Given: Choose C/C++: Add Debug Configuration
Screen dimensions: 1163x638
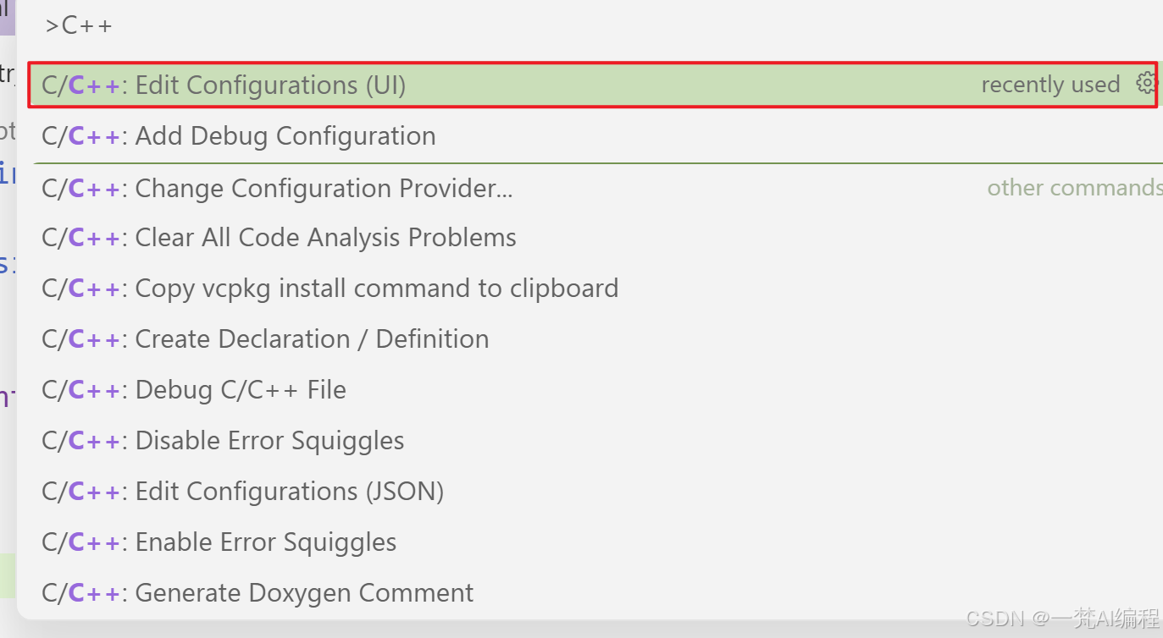Looking at the screenshot, I should pos(593,135).
